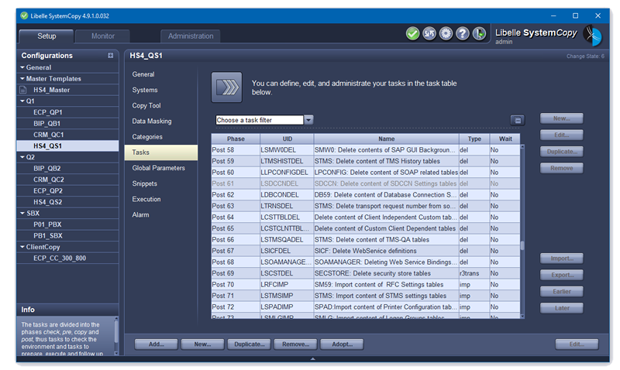620x370 pixels.
Task: Open help with the question mark icon
Action: pos(463,33)
